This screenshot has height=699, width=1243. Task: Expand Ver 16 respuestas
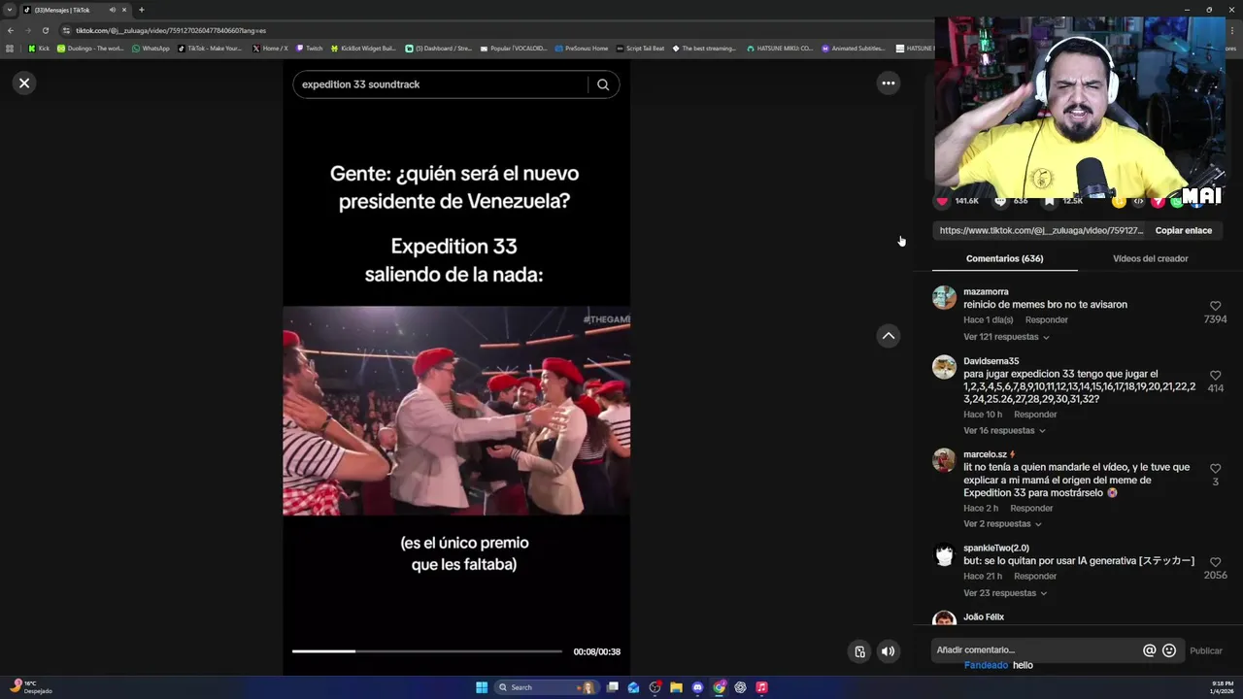(x=1004, y=430)
